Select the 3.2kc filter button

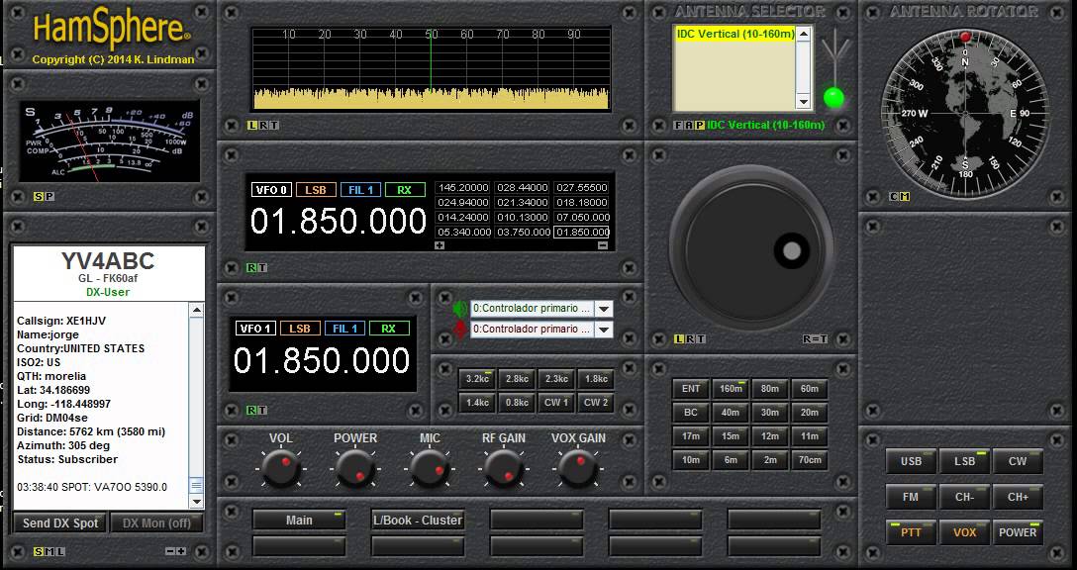click(x=477, y=379)
